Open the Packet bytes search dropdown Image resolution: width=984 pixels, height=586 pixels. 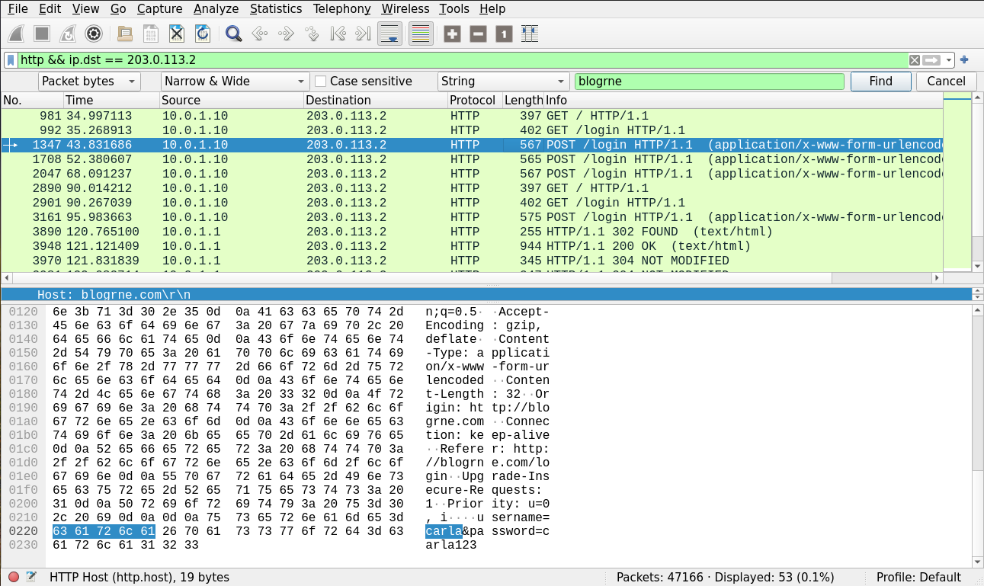[x=89, y=82]
